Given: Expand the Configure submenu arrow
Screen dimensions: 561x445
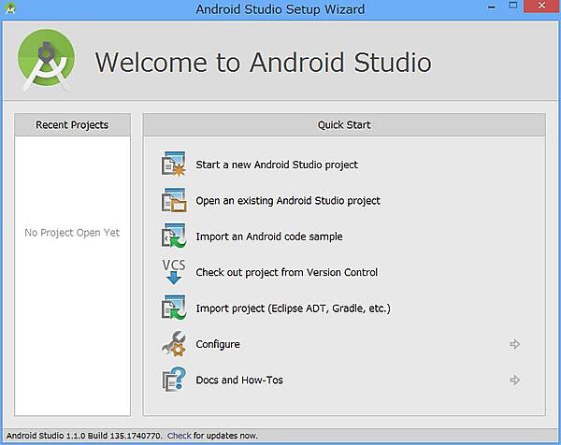Looking at the screenshot, I should [x=514, y=344].
